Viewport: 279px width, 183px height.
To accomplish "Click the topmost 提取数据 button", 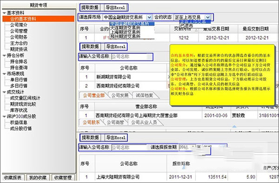I will [x=90, y=7].
